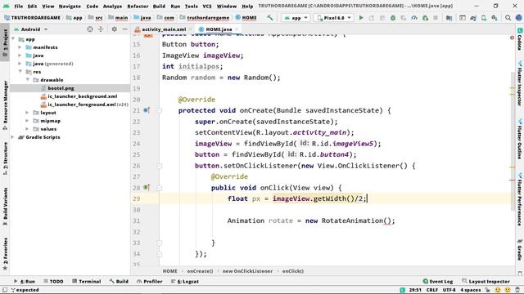This screenshot has width=524, height=294.
Task: Click the Apply Changes and Restart Activity icon
Action: pos(372,18)
